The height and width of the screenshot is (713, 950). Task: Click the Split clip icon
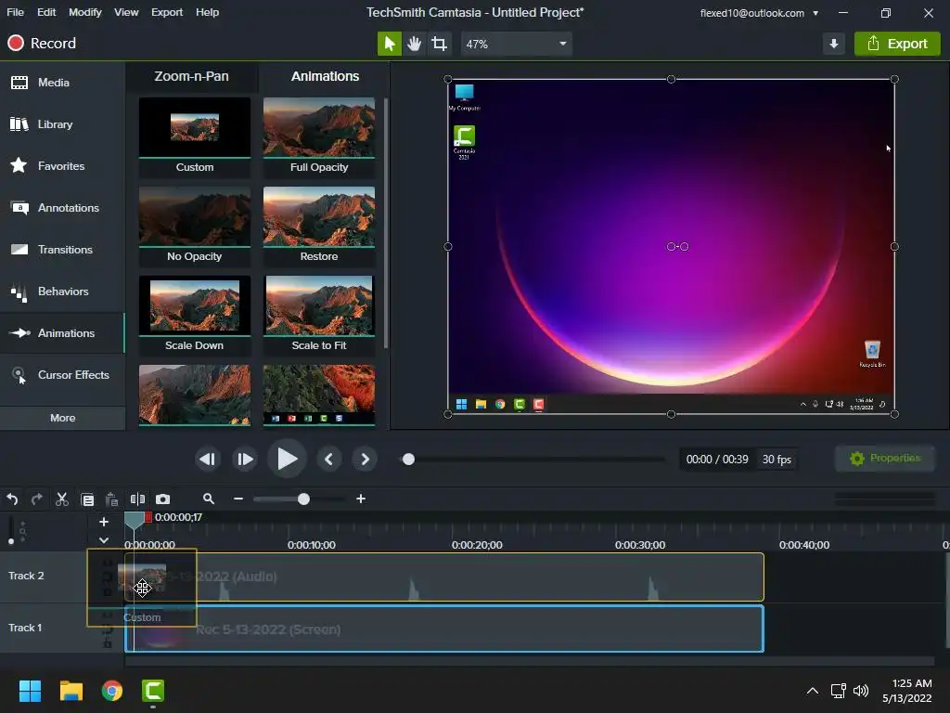137,499
